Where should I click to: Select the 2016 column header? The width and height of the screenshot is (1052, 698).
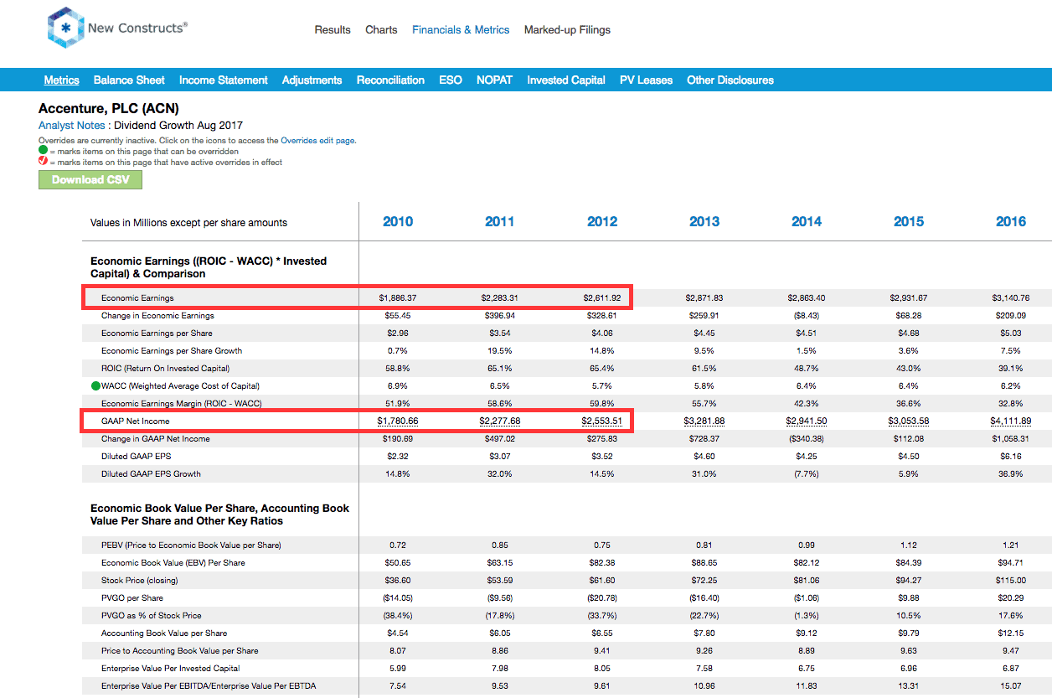(x=1011, y=222)
